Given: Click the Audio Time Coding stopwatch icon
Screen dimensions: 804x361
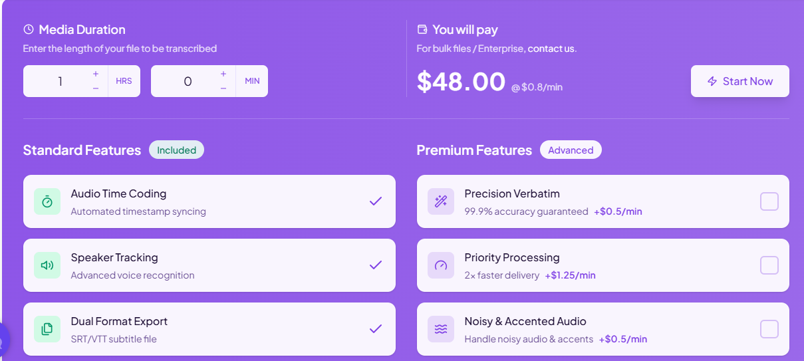Looking at the screenshot, I should (47, 201).
